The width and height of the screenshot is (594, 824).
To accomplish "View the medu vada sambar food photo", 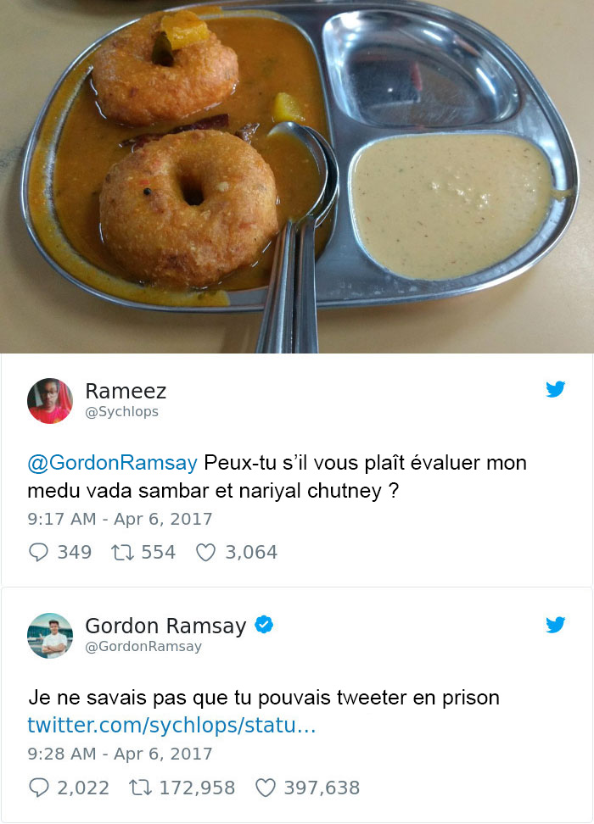I will tap(297, 176).
